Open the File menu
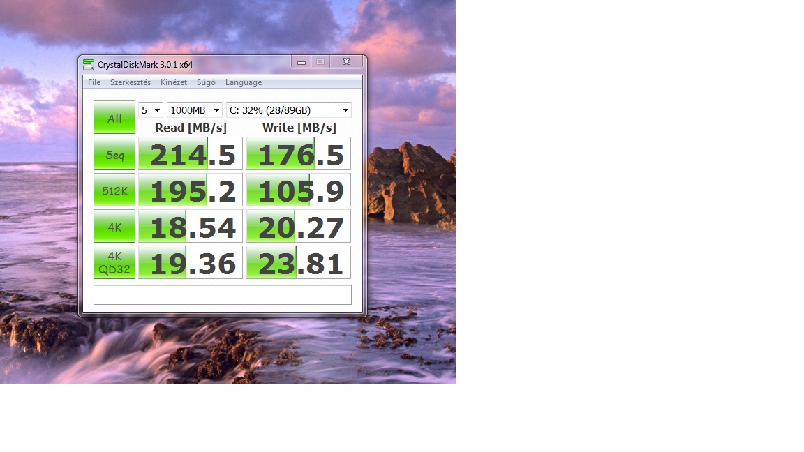 94,82
